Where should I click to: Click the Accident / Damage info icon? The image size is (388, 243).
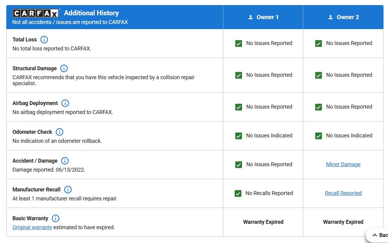pos(65,161)
